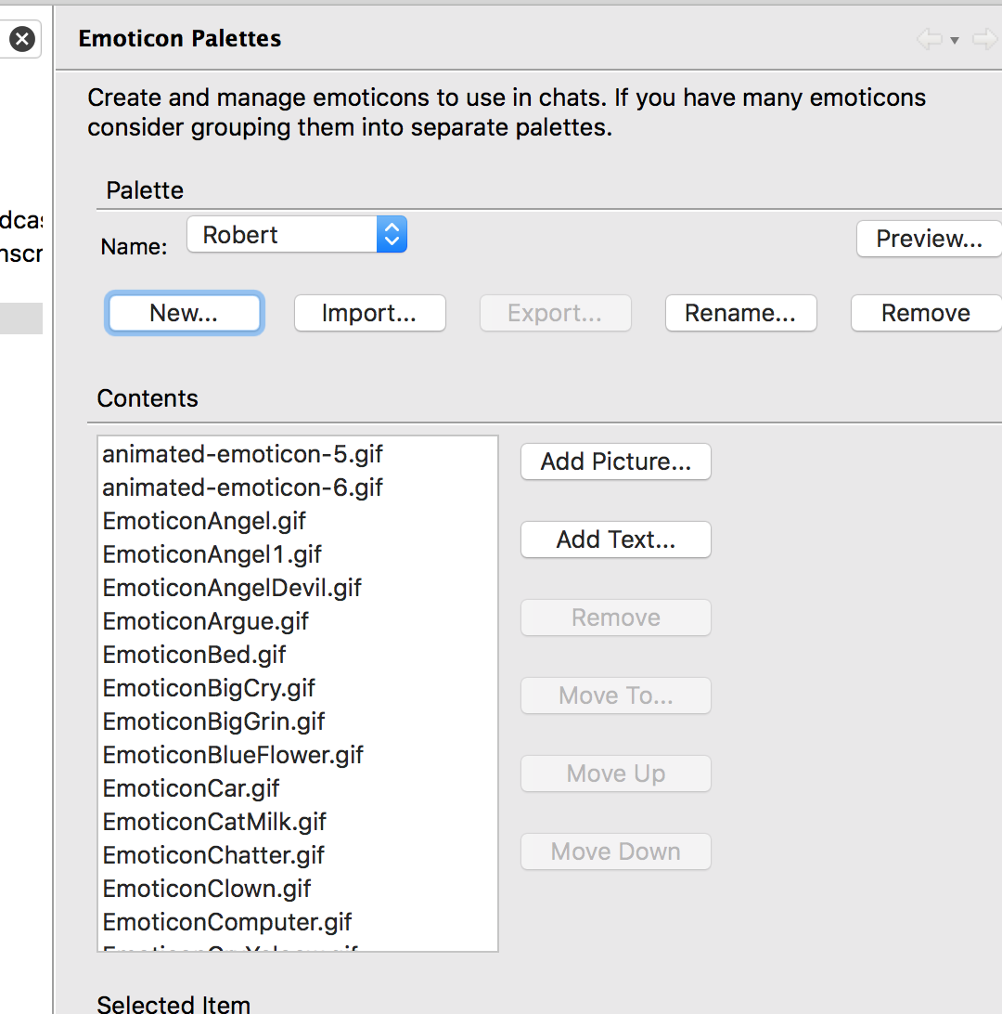Click the stepper arrows beside the Robert palette name

[391, 234]
